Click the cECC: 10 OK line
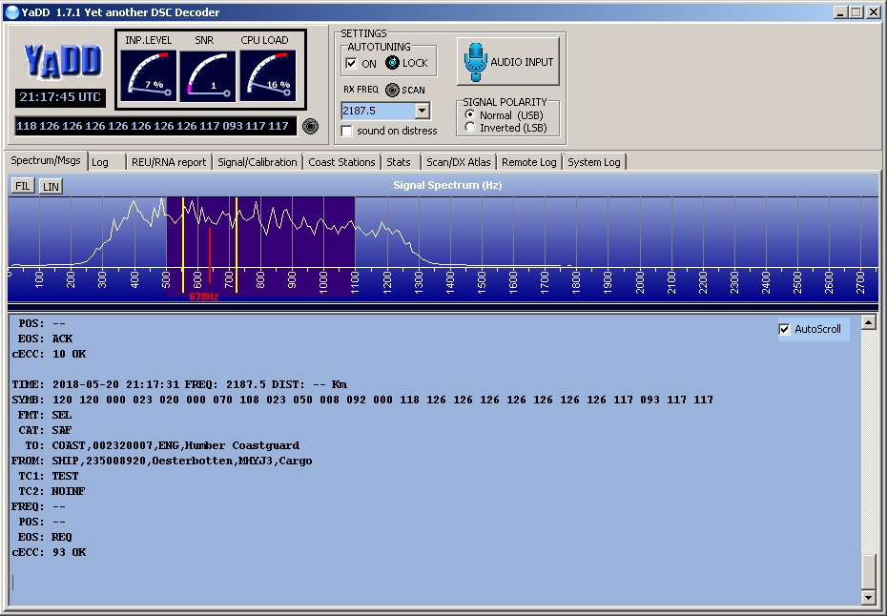The image size is (887, 616). point(49,354)
